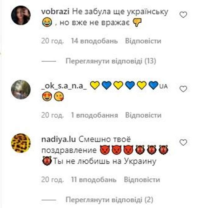This screenshot has width=199, height=208.
Task: Toggle like heart on nadiya.lu comment
Action: pyautogui.click(x=183, y=142)
